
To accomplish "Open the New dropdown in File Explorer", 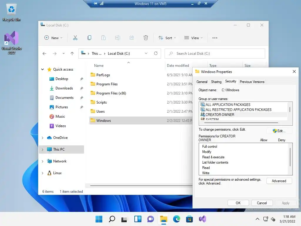I will tap(53, 38).
